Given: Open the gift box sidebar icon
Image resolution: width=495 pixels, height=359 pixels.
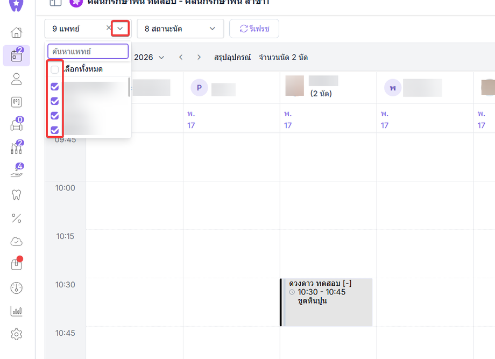Looking at the screenshot, I should (x=17, y=264).
